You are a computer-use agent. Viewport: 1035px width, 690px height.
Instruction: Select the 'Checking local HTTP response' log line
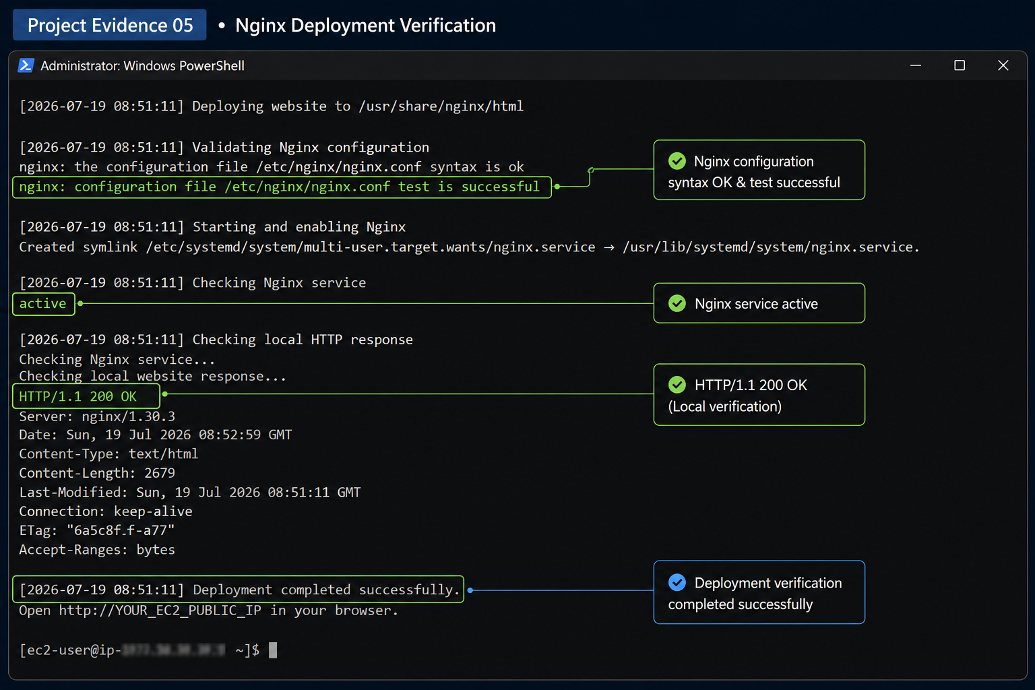click(216, 340)
